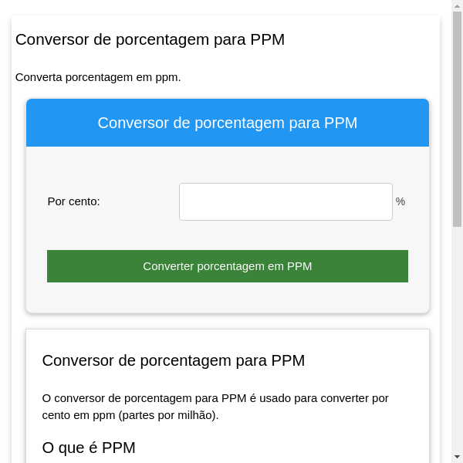Click the scrollbar down arrow
Viewport: 463px width, 463px height.
457,457
